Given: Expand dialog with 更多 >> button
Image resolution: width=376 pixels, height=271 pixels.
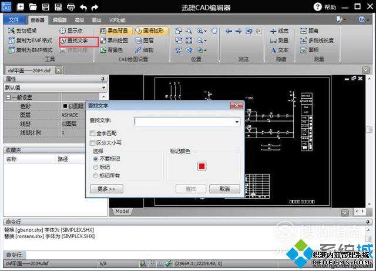Looking at the screenshot, I should pos(106,189).
